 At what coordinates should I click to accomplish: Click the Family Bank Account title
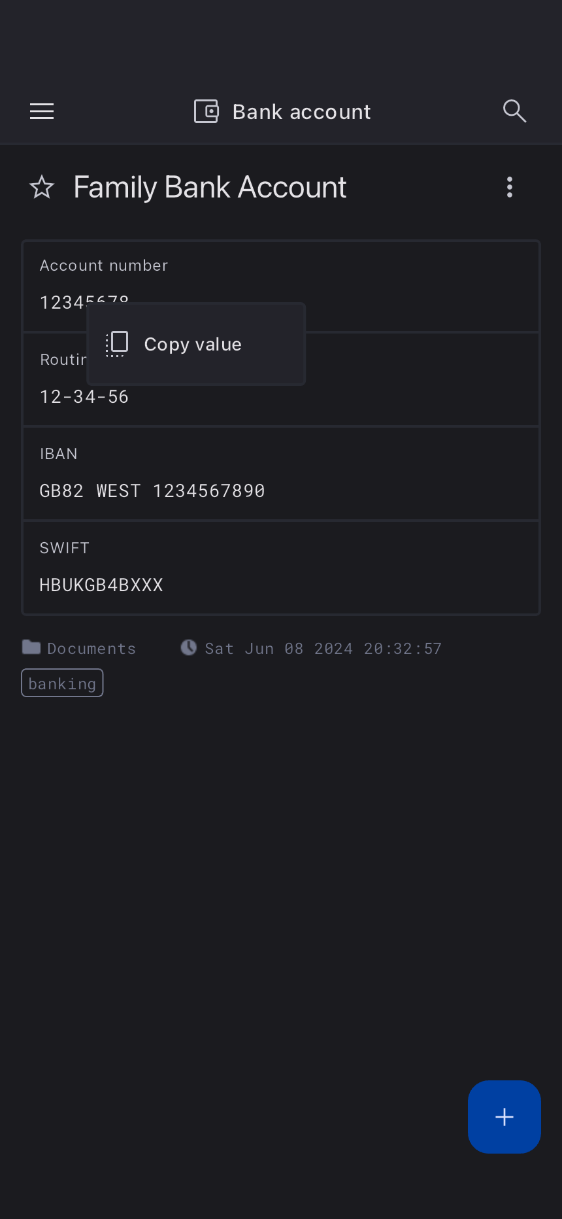pos(210,188)
